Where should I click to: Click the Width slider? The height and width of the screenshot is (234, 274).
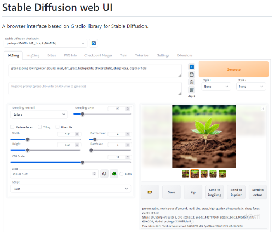45,139
